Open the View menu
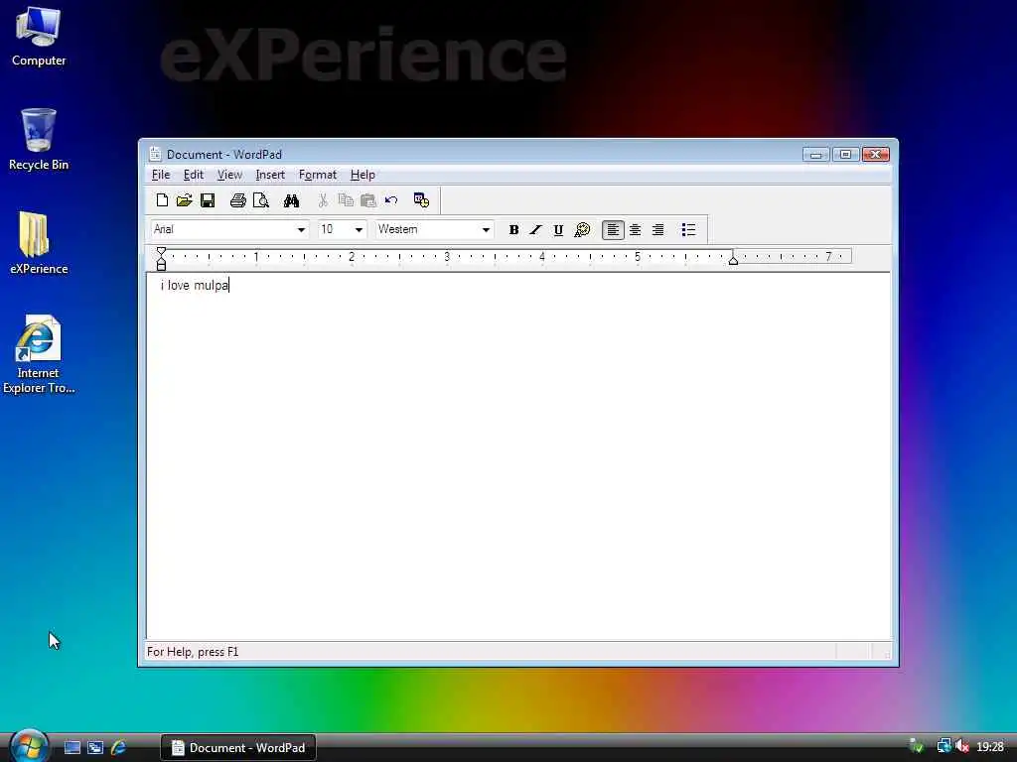Screen dimensions: 1017x762 (229, 175)
